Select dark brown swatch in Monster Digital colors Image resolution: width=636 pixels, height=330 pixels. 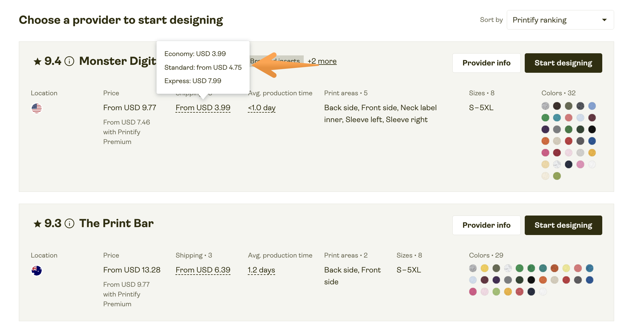[x=557, y=106]
